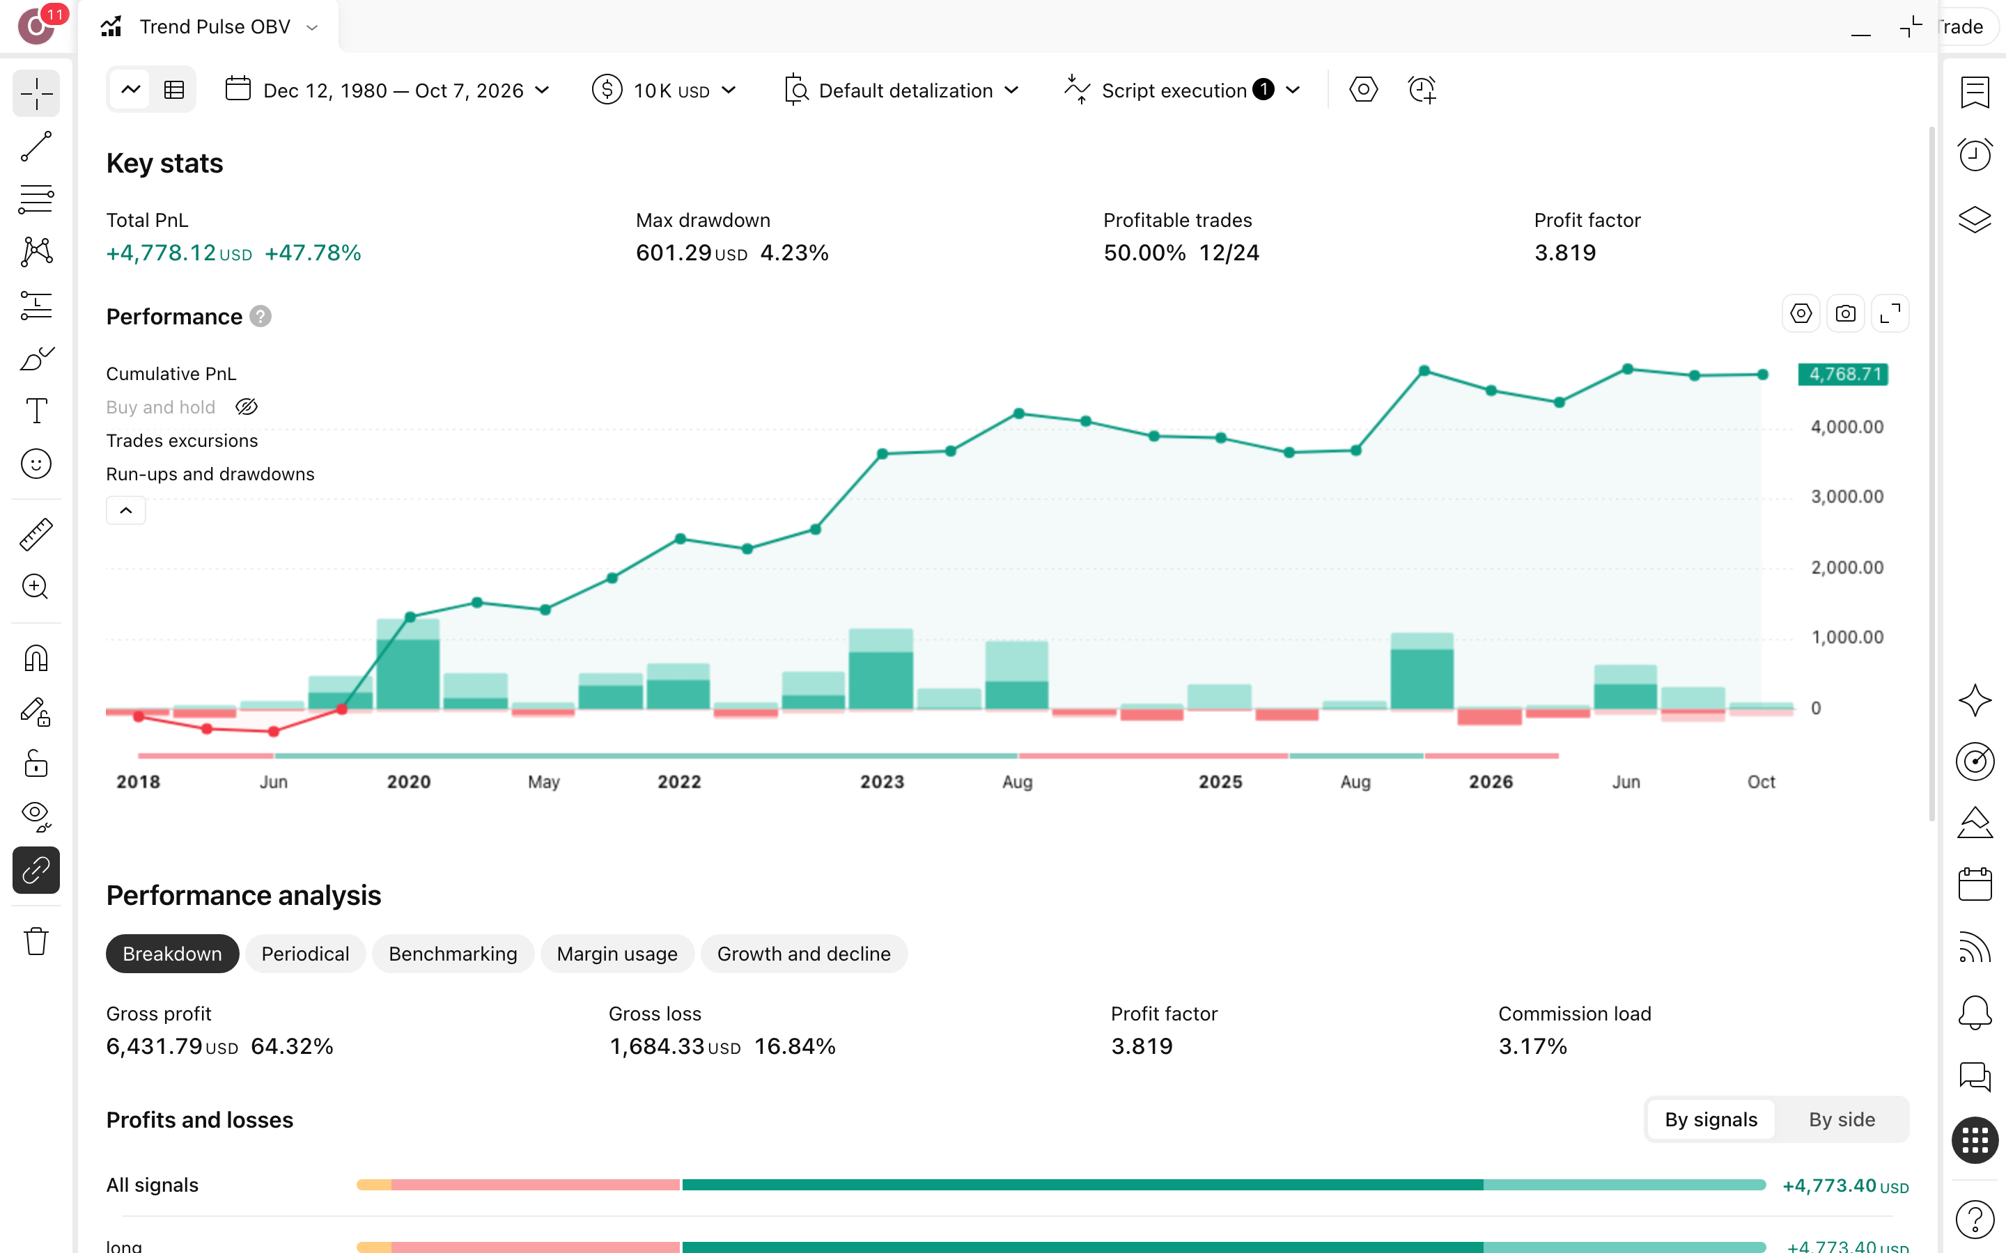The height and width of the screenshot is (1253, 2006).
Task: Open the Performance help question mark
Action: point(261,317)
